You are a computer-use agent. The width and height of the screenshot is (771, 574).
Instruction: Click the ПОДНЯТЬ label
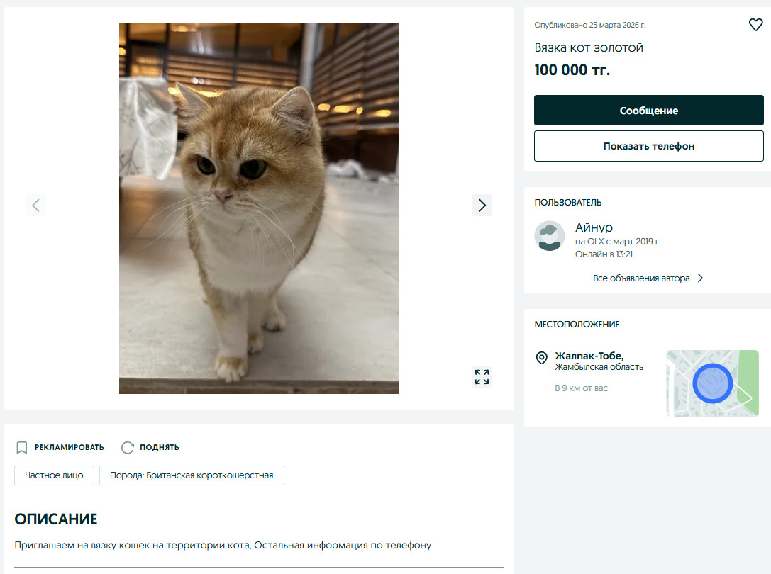(x=159, y=447)
